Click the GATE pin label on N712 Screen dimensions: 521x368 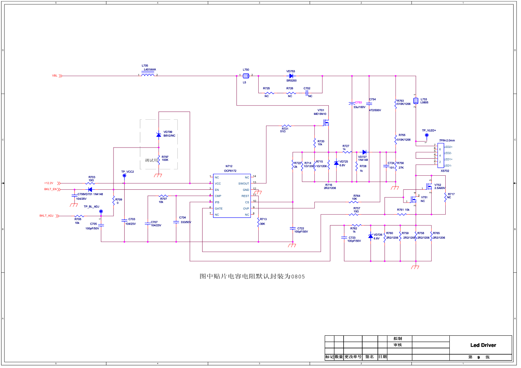[x=219, y=209]
